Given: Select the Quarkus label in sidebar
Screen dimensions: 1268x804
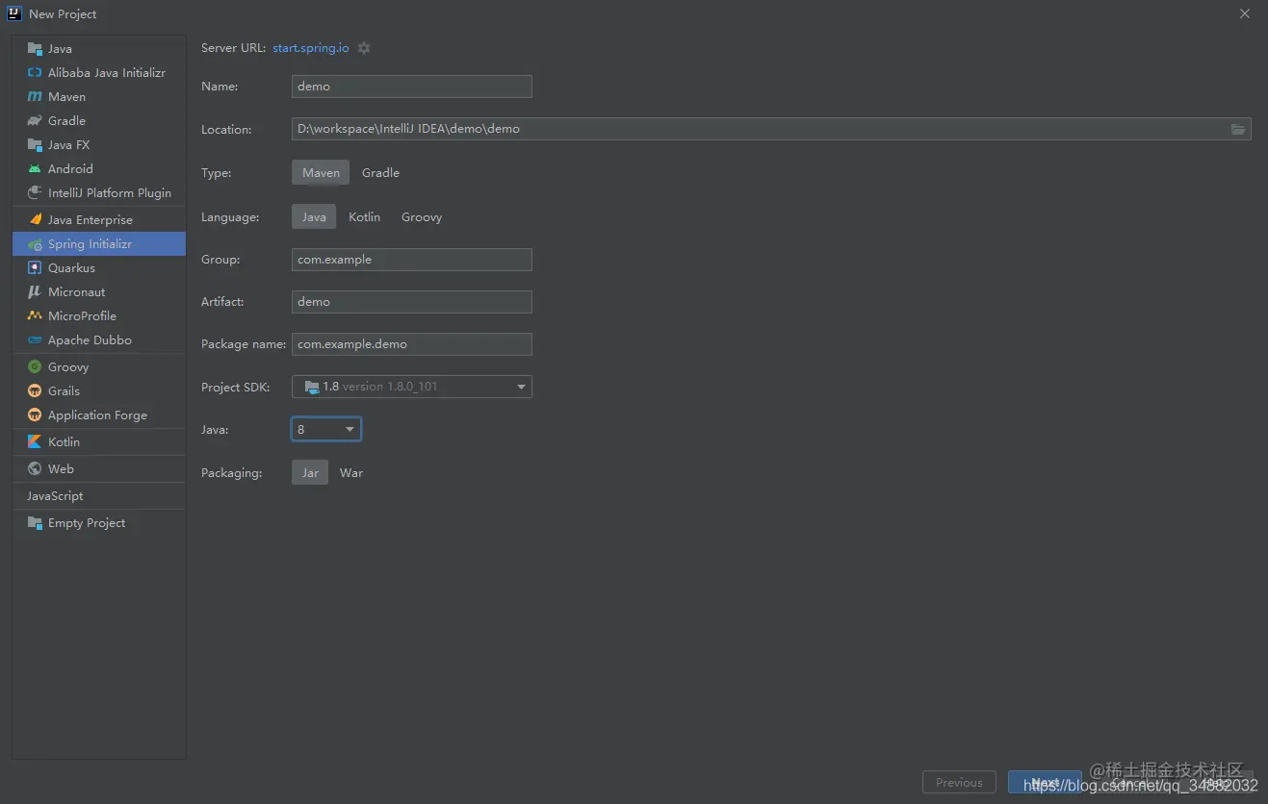Looking at the screenshot, I should point(71,267).
